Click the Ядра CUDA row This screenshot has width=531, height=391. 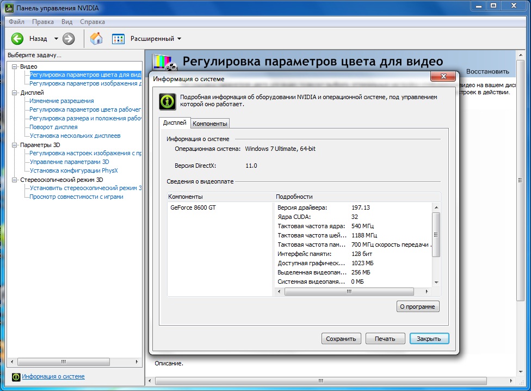[x=354, y=217]
